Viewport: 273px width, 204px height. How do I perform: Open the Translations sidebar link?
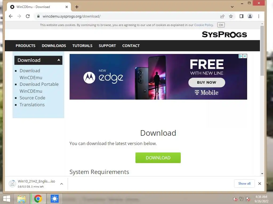[32, 105]
